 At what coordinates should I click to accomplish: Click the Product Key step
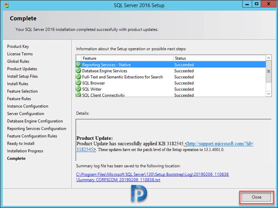point(18,46)
